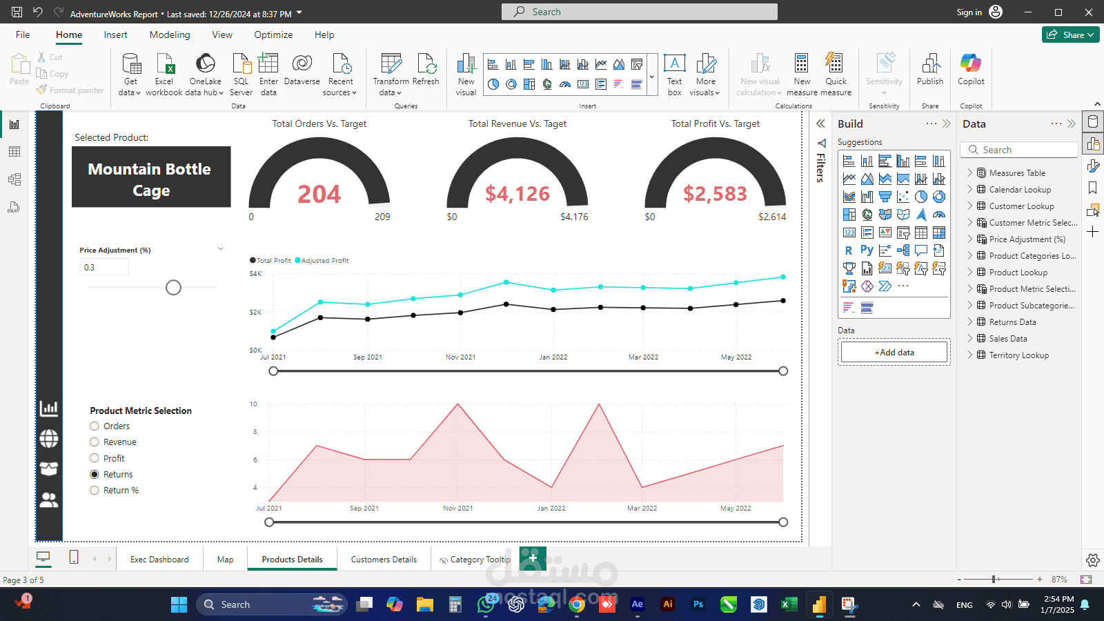1104x621 pixels.
Task: Click the Price Adjustment slider handle
Action: pos(173,288)
